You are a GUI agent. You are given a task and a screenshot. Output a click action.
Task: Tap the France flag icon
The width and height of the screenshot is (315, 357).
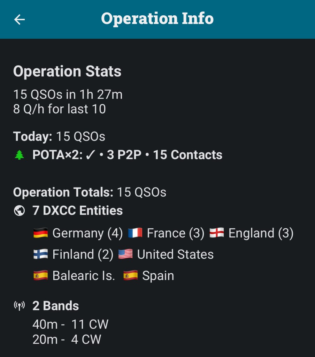[135, 233]
